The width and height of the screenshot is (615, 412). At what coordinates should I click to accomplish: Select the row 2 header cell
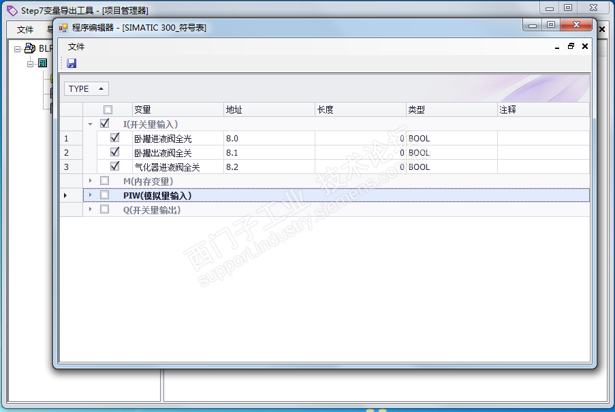[71, 152]
